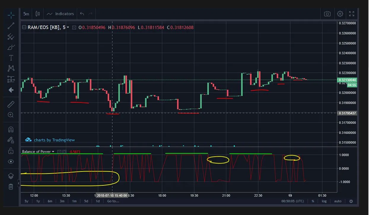Select the Text annotation tool
Image resolution: width=369 pixels, height=215 pixels.
11,58
